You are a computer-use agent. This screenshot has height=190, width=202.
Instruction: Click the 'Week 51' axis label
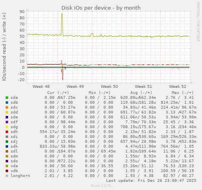click(x=143, y=87)
